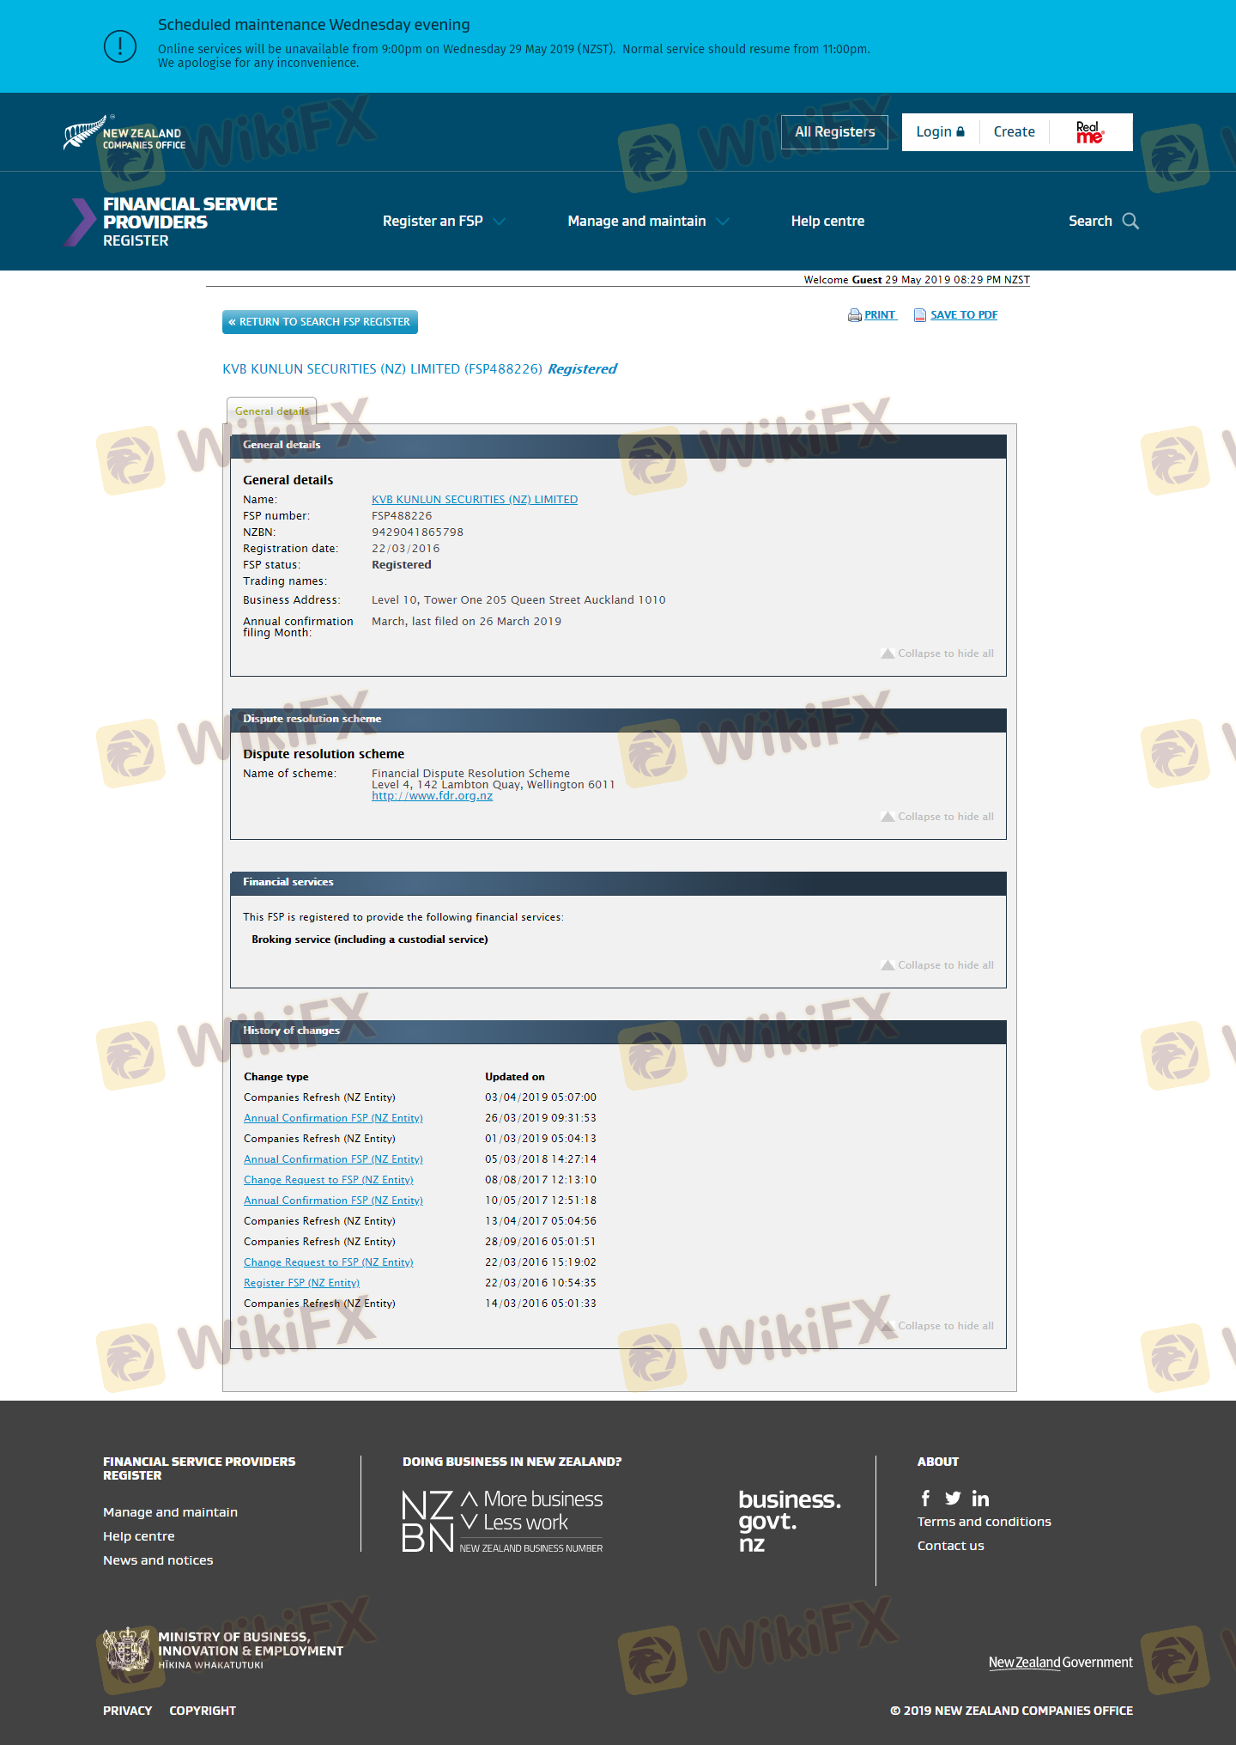Click the PDF document icon
Viewport: 1236px width, 1745px height.
point(920,315)
